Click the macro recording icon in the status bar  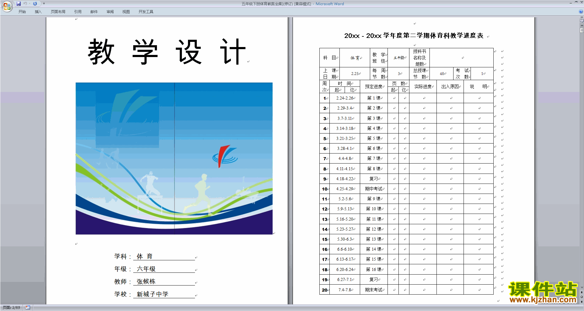point(28,308)
